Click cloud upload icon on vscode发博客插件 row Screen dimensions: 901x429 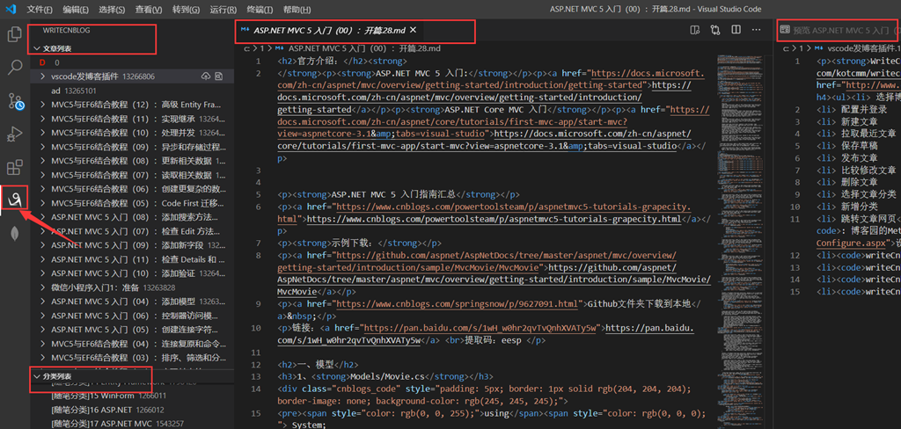(x=206, y=76)
